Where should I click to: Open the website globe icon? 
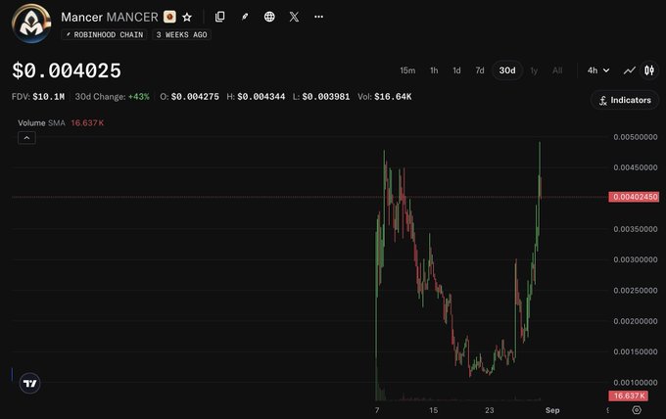[x=269, y=17]
